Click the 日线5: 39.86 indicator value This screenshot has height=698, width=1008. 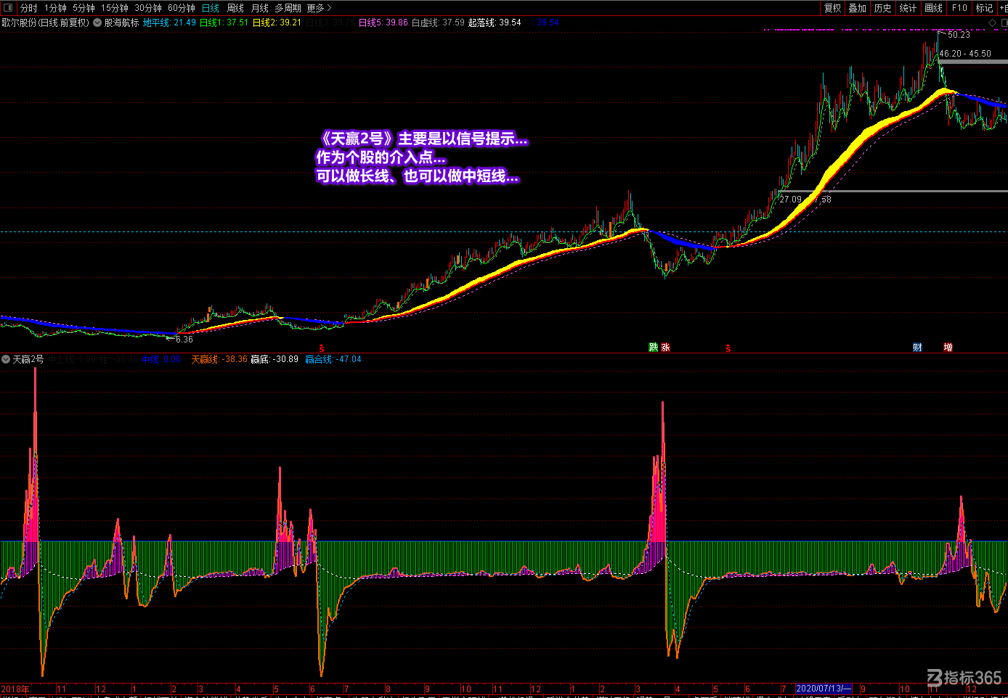(383, 22)
